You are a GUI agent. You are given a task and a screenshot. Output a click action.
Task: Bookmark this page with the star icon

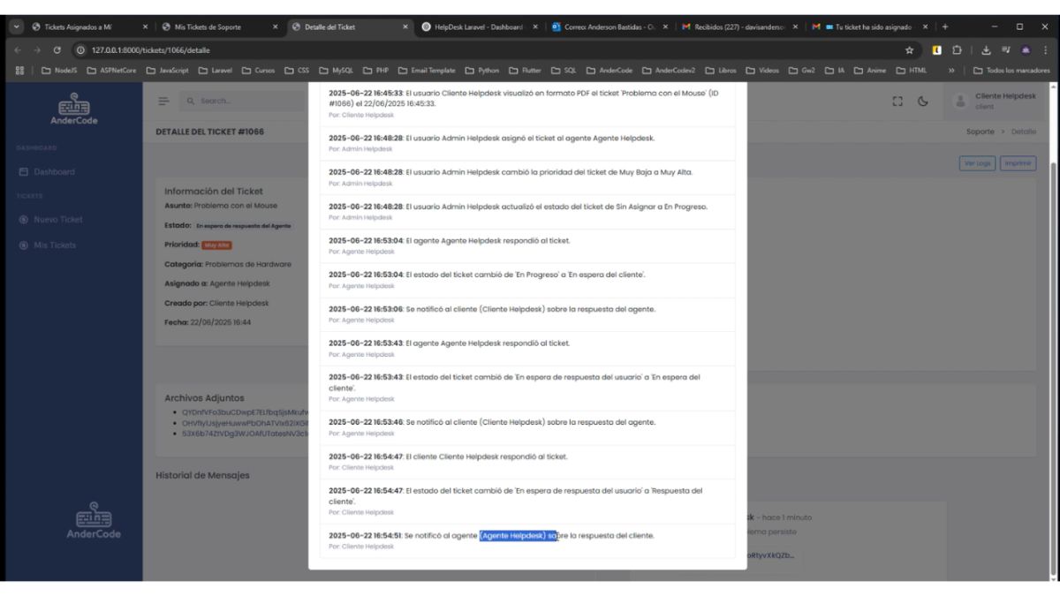point(909,50)
